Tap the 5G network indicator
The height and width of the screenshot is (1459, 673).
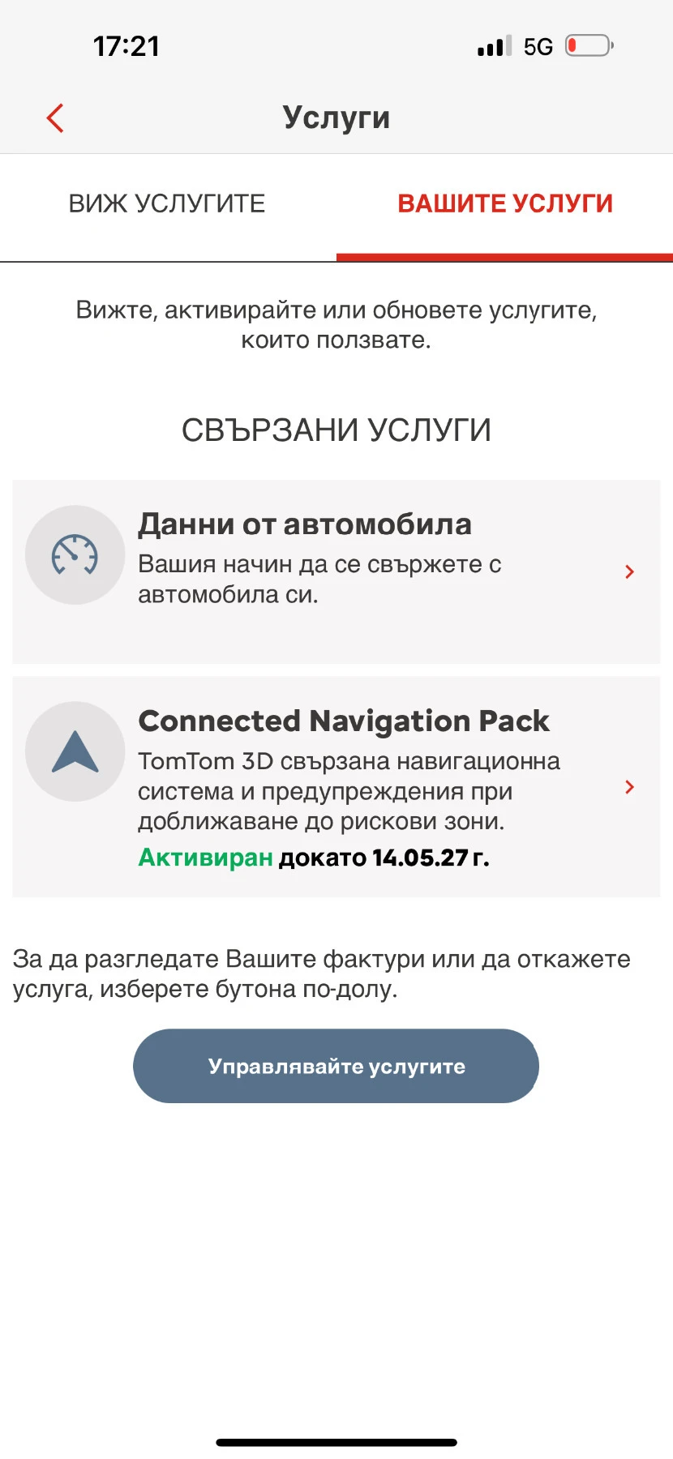[538, 47]
